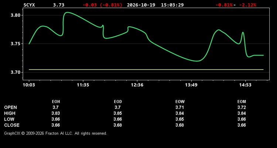Select the EOM column header
The width and height of the screenshot is (277, 148).
[242, 102]
